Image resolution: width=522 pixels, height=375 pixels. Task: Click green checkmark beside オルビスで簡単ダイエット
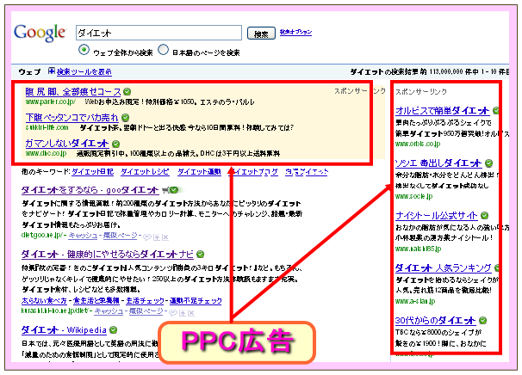coord(494,111)
